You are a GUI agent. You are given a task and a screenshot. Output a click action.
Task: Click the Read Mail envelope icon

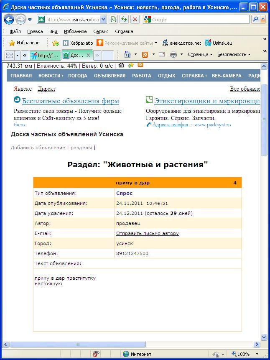click(x=162, y=55)
